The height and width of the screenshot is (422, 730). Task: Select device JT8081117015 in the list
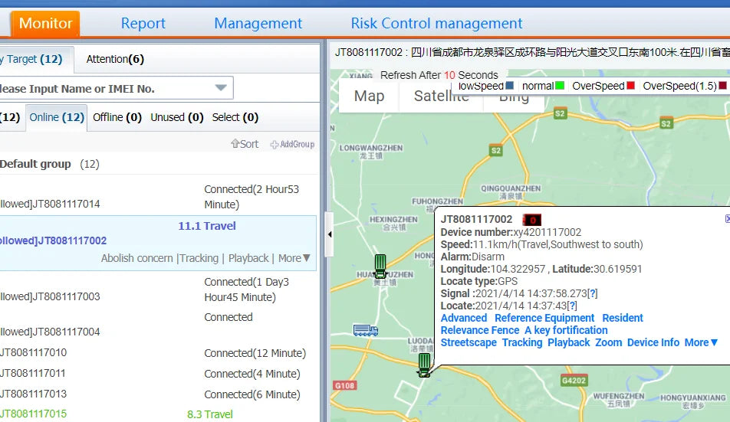coord(34,414)
